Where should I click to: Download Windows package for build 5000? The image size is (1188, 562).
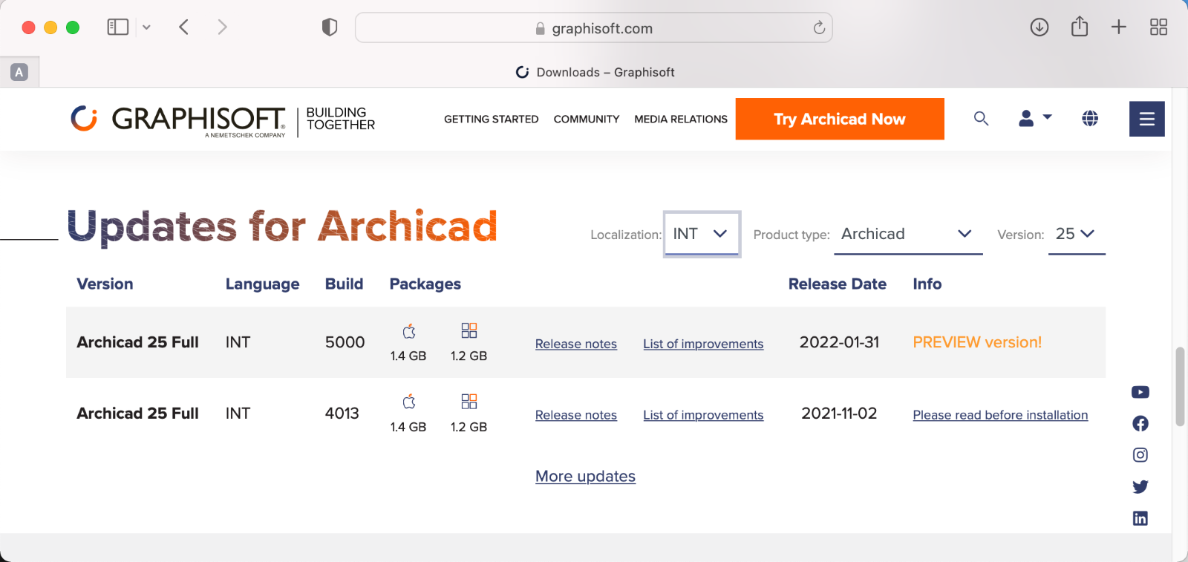tap(469, 330)
